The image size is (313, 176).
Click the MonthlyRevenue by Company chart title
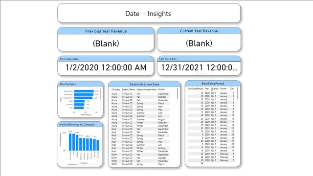[77, 125]
